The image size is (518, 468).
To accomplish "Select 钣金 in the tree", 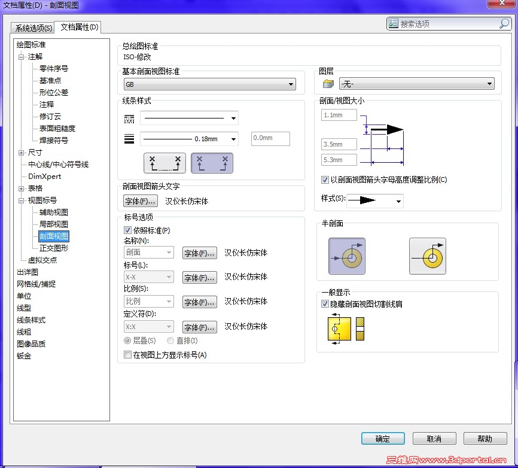I will tap(24, 356).
